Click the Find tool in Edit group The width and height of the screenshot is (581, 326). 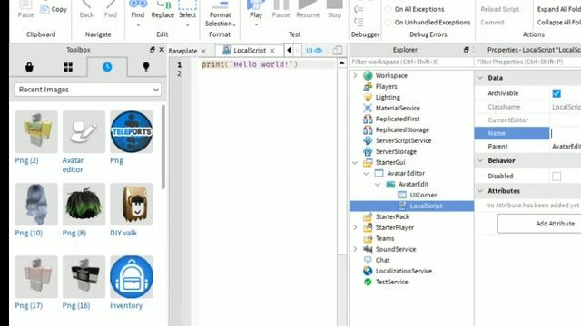click(137, 10)
